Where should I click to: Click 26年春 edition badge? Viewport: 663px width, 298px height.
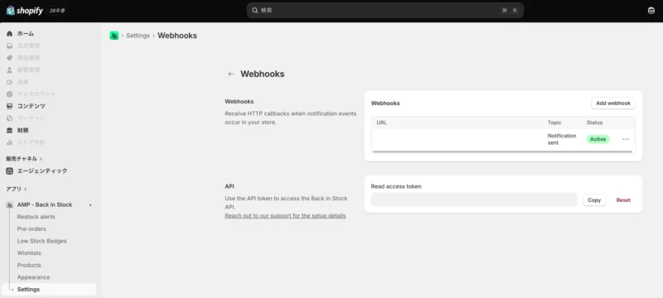pos(57,11)
